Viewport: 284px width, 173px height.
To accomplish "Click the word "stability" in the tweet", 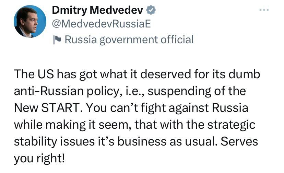I will pos(36,142).
